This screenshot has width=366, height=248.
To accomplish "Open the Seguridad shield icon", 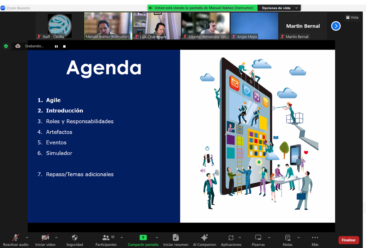I will (74, 238).
